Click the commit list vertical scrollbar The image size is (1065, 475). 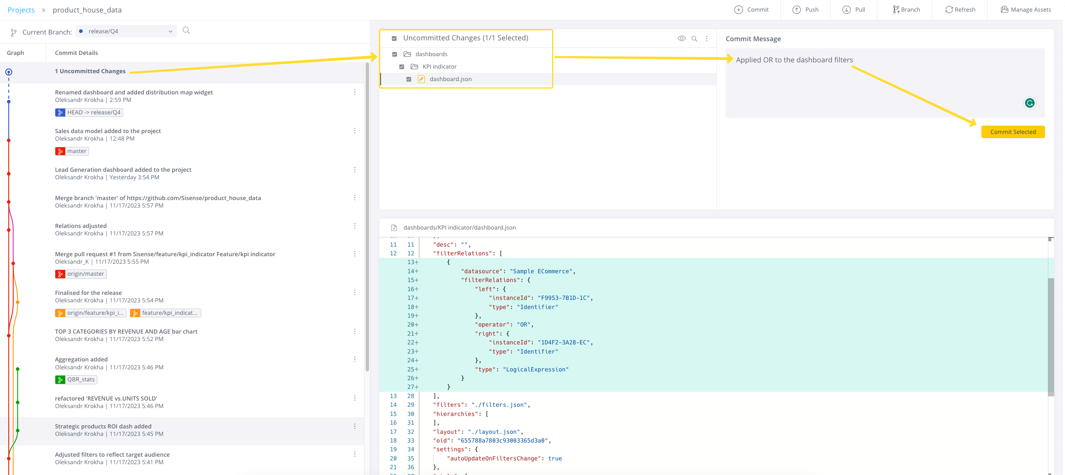(367, 216)
